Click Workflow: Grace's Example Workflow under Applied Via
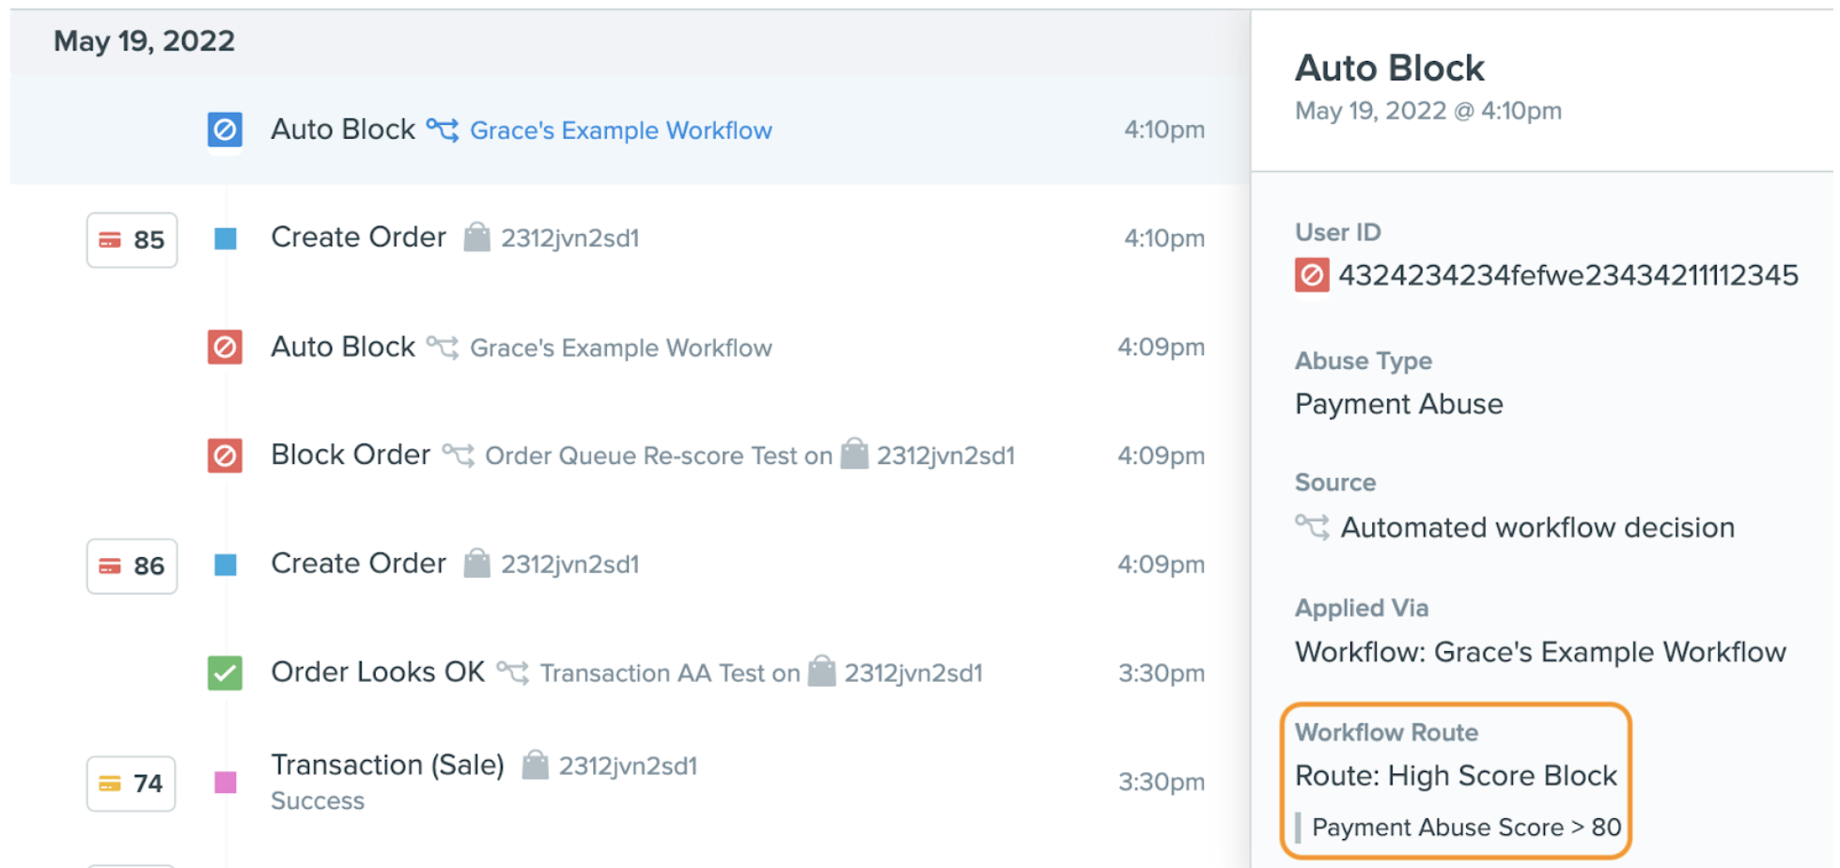Viewport: 1840px width, 868px height. tap(1540, 652)
